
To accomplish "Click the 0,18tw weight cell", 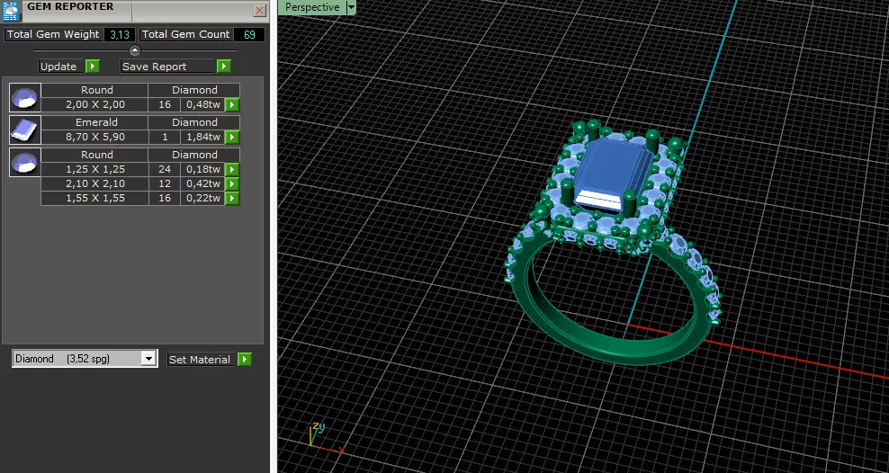I will tap(203, 169).
